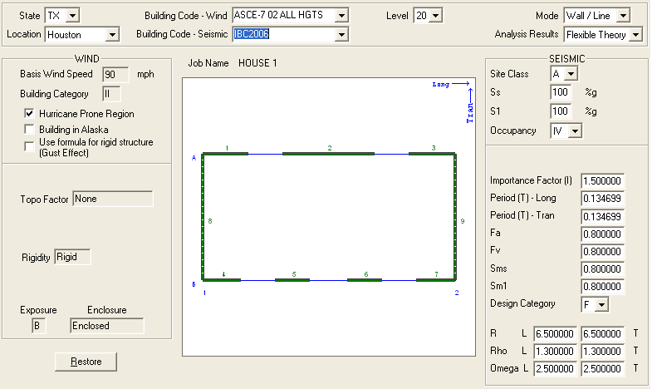This screenshot has width=652, height=389.
Task: Click the Restore button
Action: pyautogui.click(x=86, y=362)
